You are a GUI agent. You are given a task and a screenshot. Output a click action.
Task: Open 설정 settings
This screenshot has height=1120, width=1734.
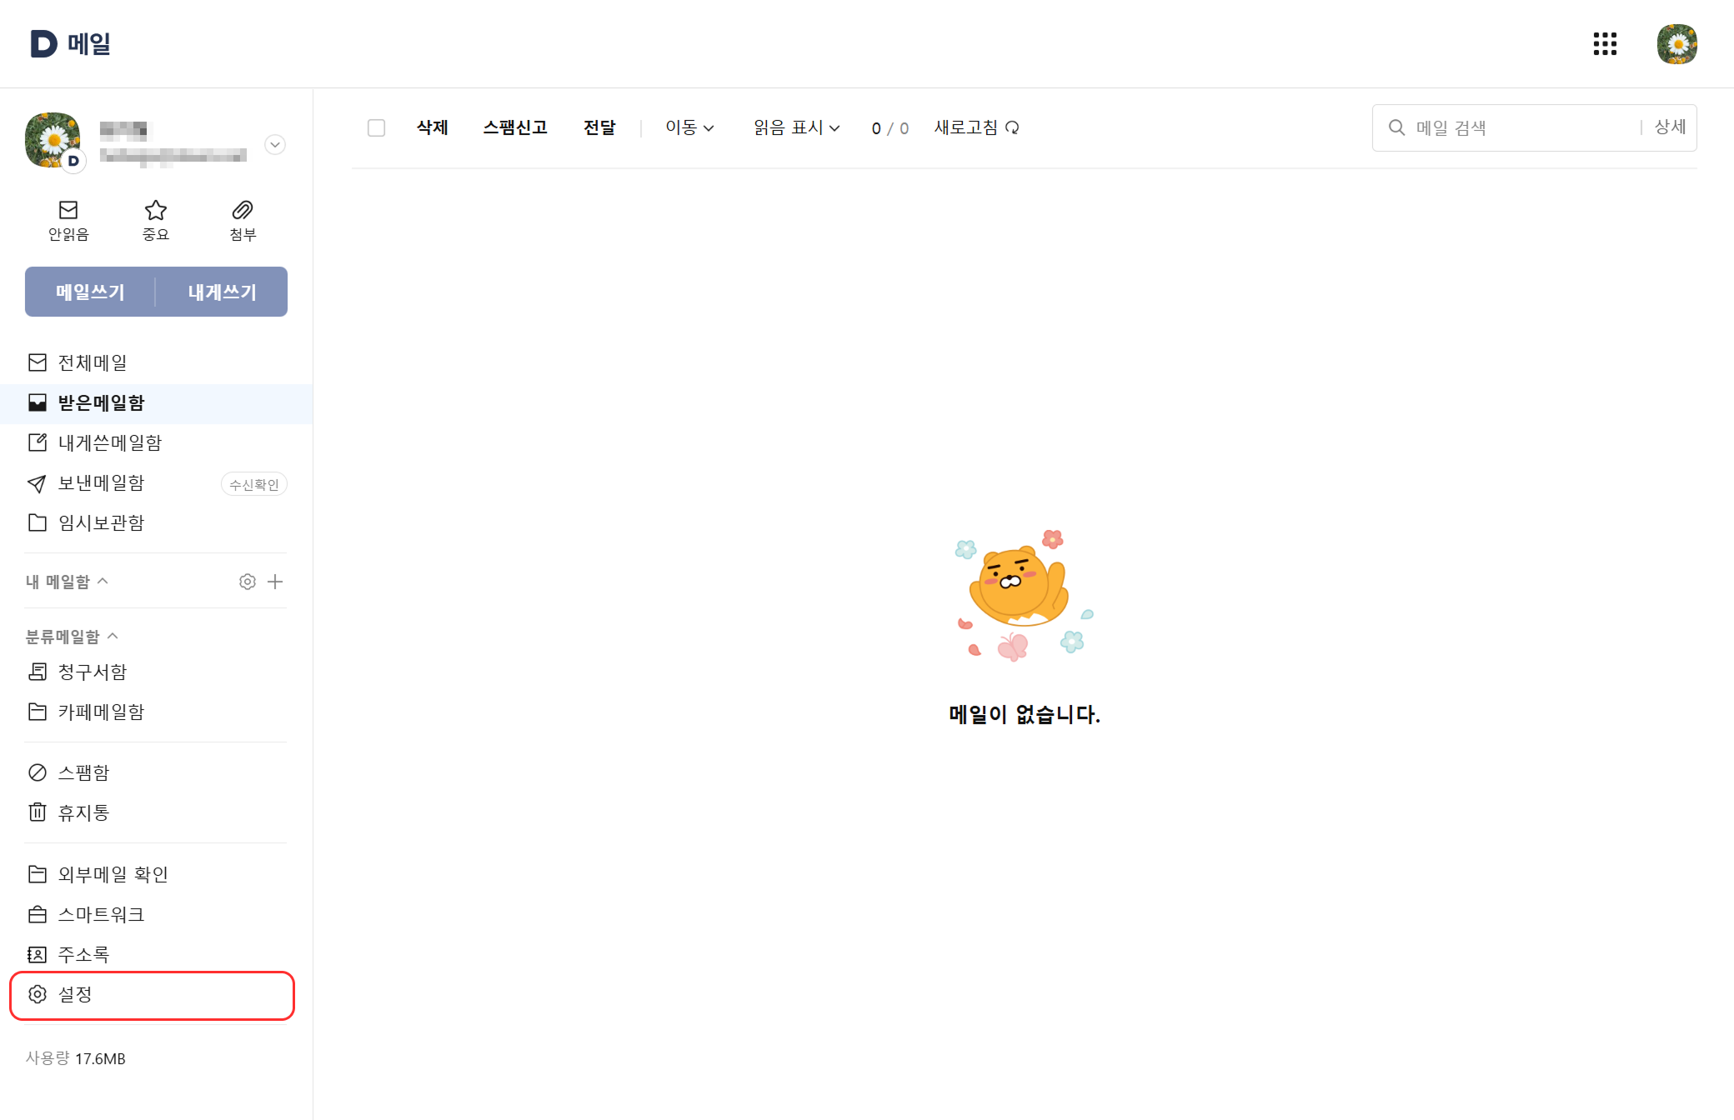click(x=153, y=995)
